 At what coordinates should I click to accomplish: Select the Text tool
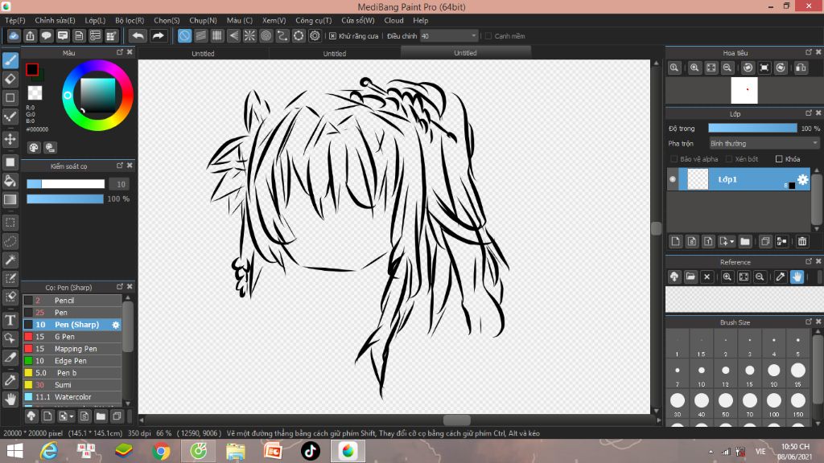(10, 320)
